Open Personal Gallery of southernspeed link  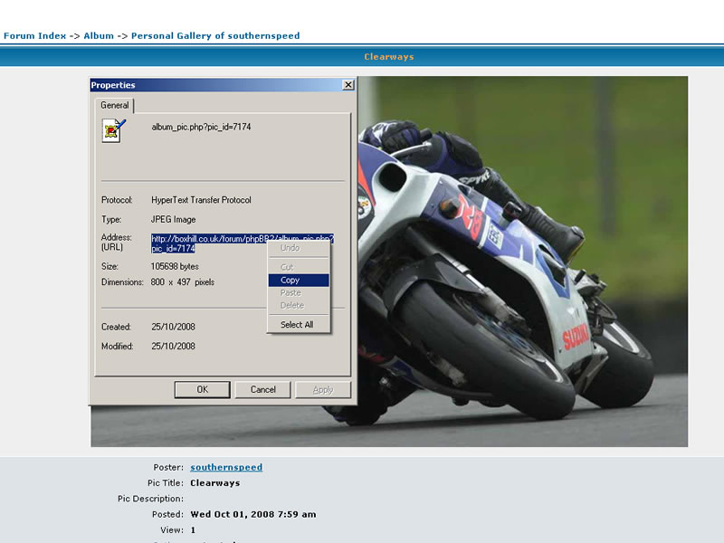coord(215,36)
